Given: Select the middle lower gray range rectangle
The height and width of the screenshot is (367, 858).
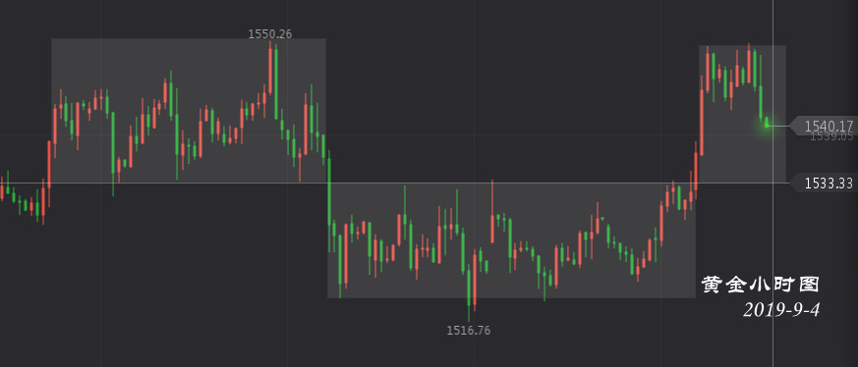Looking at the screenshot, I should coord(511,240).
